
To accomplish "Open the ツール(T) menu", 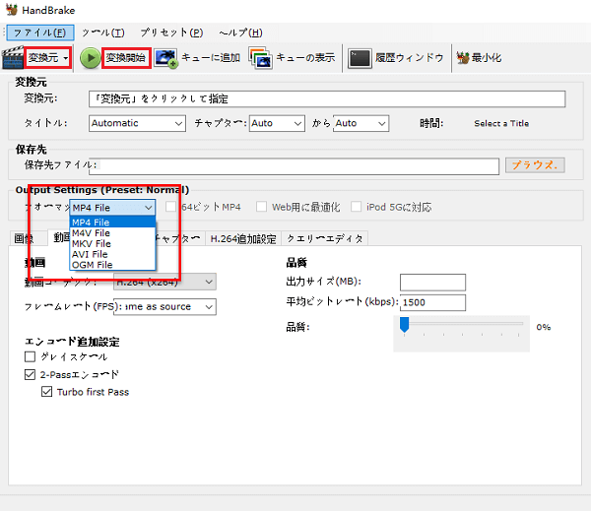I will click(x=102, y=32).
